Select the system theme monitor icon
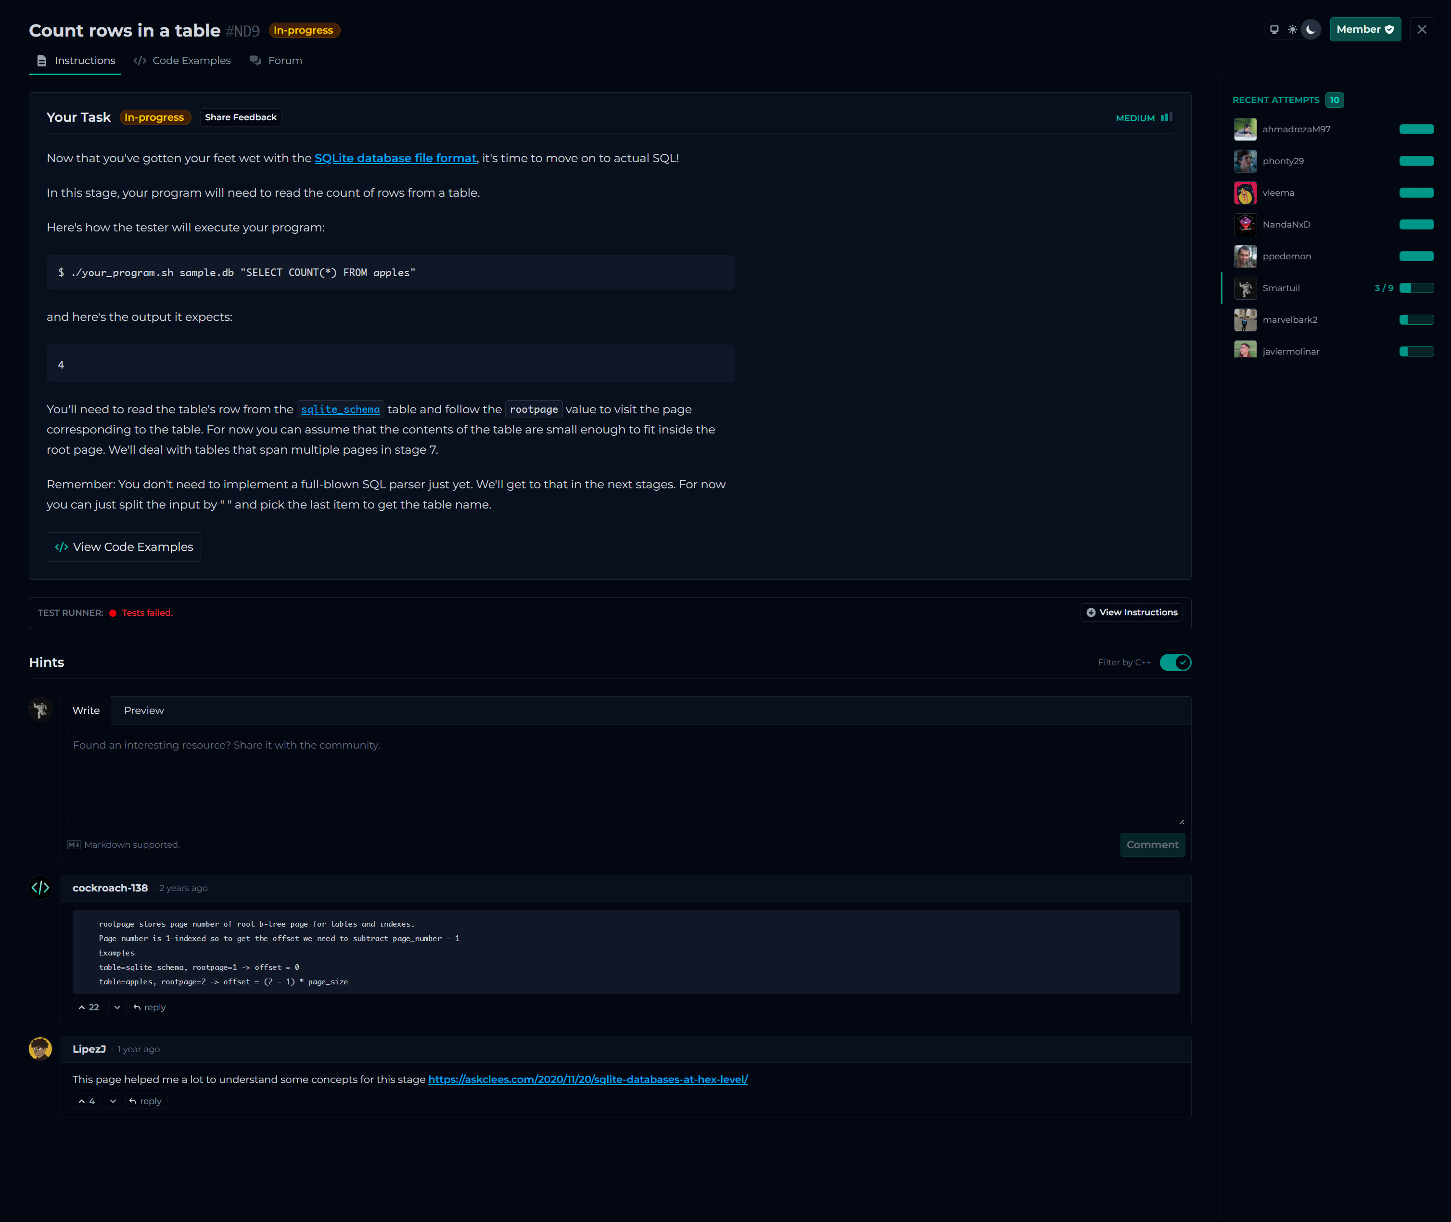1451x1222 pixels. pyautogui.click(x=1274, y=30)
